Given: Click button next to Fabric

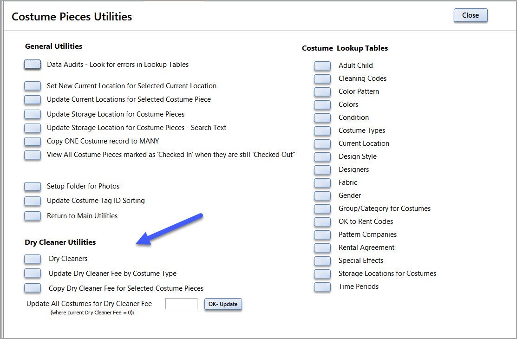Looking at the screenshot, I should [x=322, y=183].
